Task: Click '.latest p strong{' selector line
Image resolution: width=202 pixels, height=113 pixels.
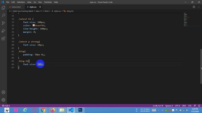Action: click(x=29, y=42)
